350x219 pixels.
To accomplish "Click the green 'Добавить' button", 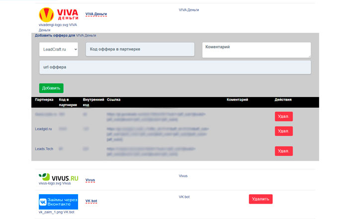I will click(x=51, y=88).
